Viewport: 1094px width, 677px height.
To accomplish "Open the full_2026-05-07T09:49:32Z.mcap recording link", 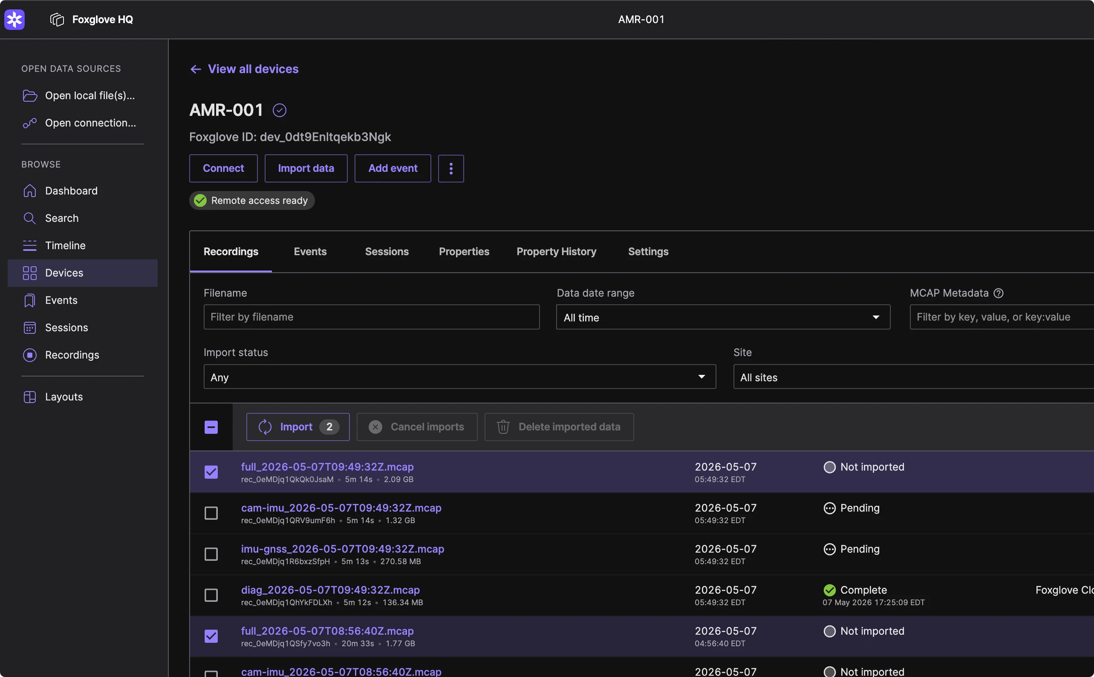I will pos(327,467).
